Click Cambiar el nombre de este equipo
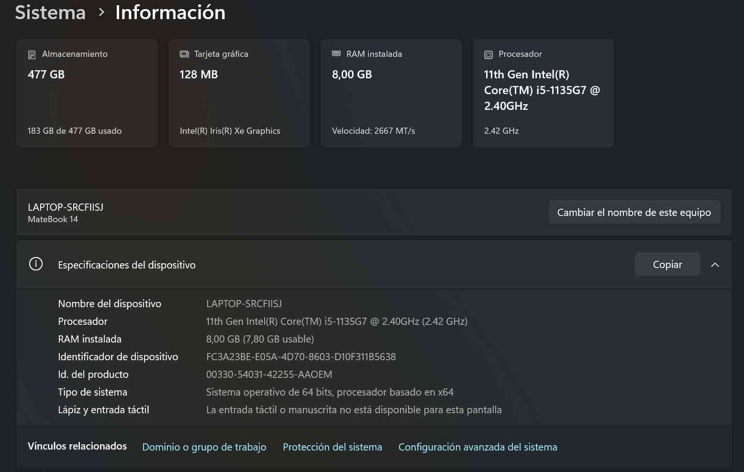Image resolution: width=744 pixels, height=472 pixels. click(634, 212)
